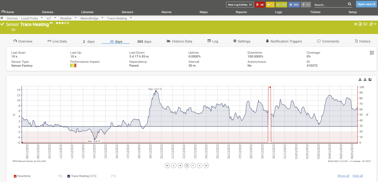Image resolution: width=378 pixels, height=182 pixels.
Task: Click the red error alarms count badge
Action: (260, 5)
